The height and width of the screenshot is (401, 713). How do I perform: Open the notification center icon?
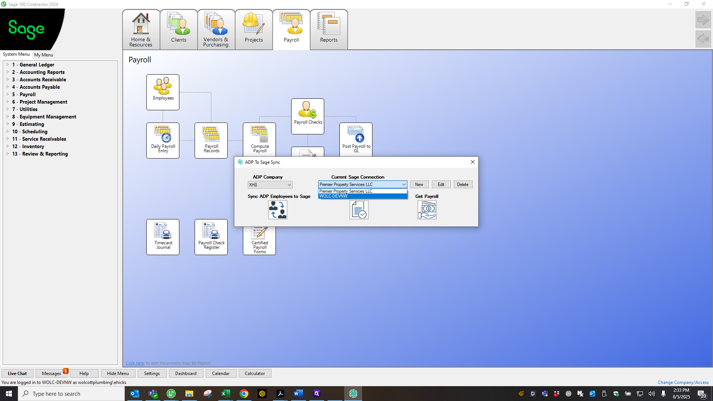701,394
